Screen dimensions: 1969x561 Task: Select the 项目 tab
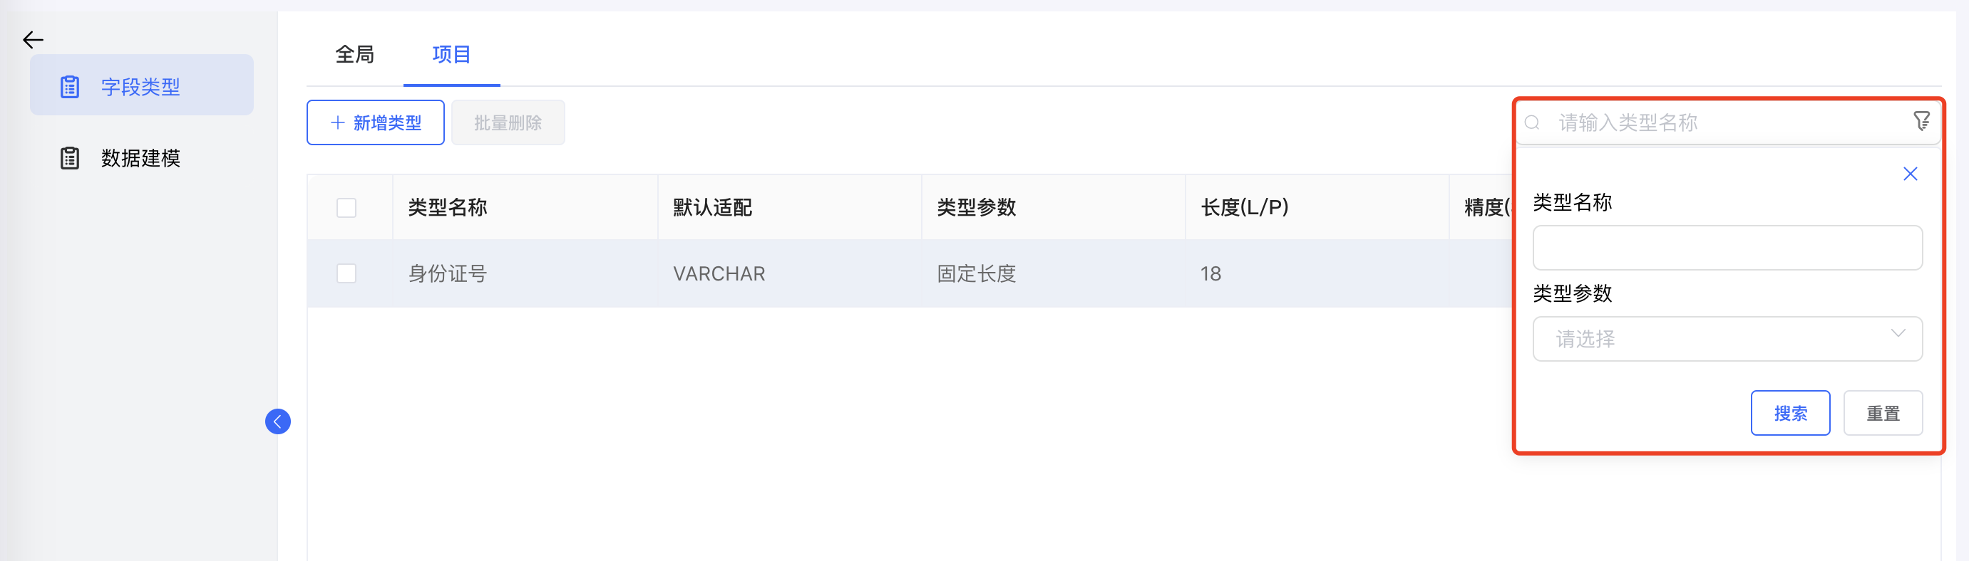pos(451,55)
